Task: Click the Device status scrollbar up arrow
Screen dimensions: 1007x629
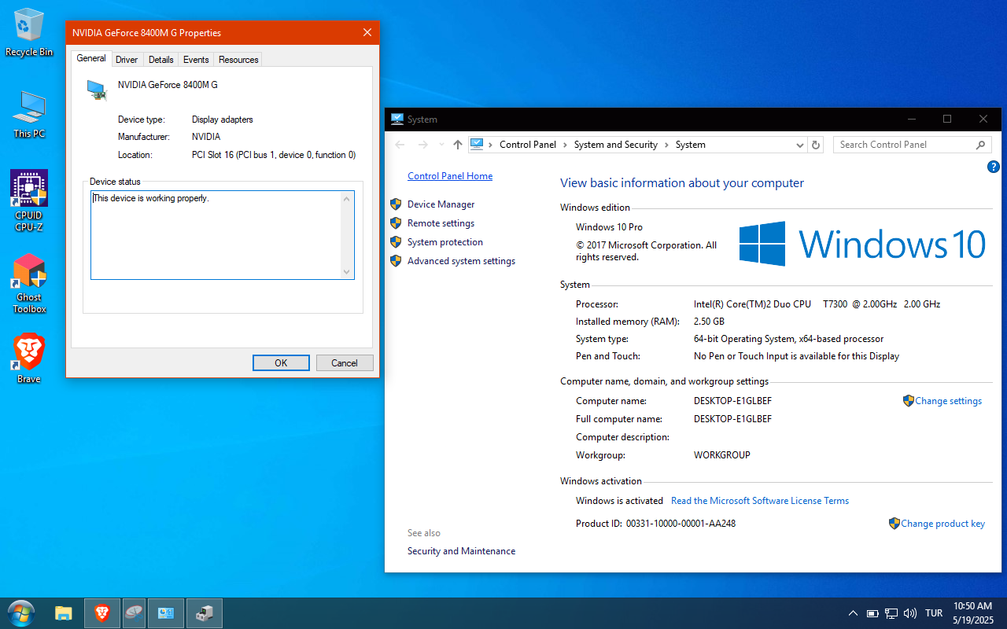Action: [347, 198]
